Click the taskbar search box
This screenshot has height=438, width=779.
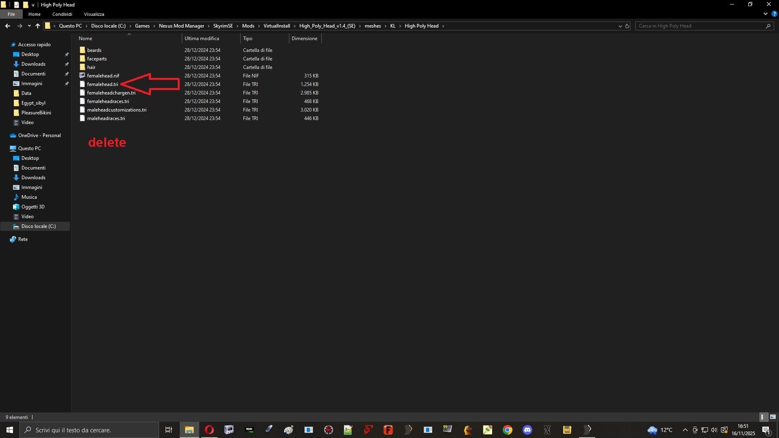tap(89, 430)
